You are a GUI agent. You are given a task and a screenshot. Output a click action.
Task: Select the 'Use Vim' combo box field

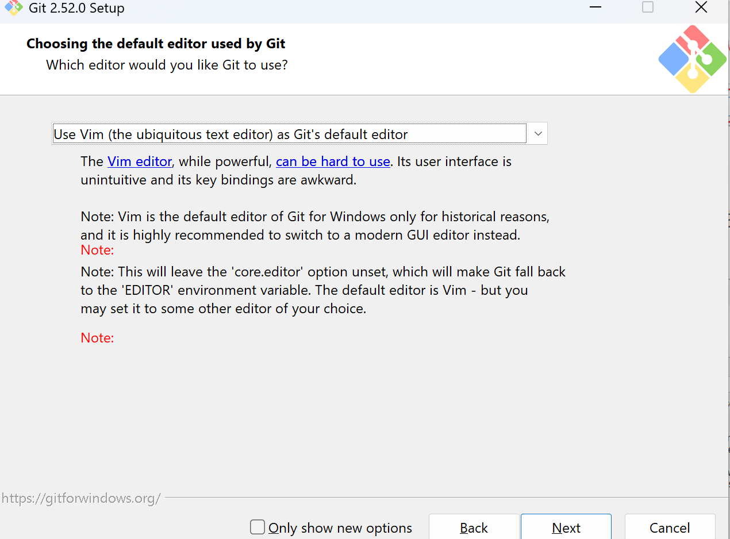299,134
